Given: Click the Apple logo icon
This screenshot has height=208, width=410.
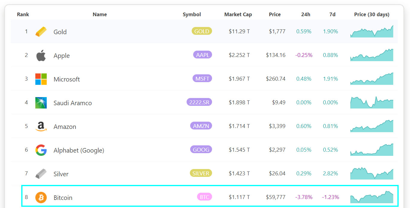Looking at the screenshot, I should 41,55.
